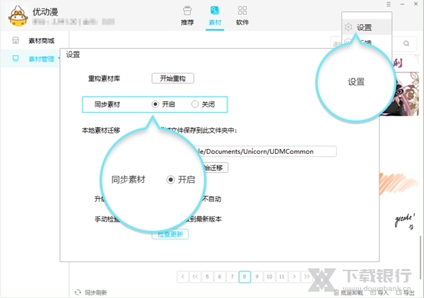This screenshot has width=424, height=298.
Task: Click the 导出 export option
Action: pyautogui.click(x=405, y=293)
